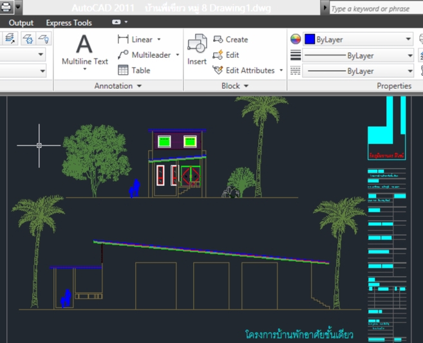Click the linetype icon
Screen dimensions: 423x343
click(296, 71)
